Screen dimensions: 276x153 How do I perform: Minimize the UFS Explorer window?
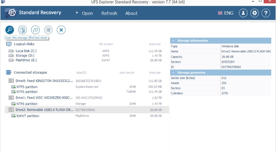point(253,1)
